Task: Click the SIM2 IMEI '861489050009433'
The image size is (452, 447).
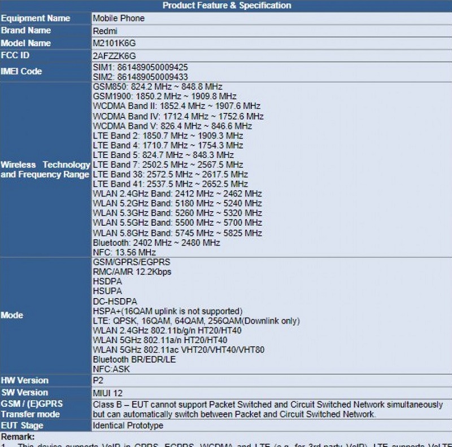Action: click(153, 77)
